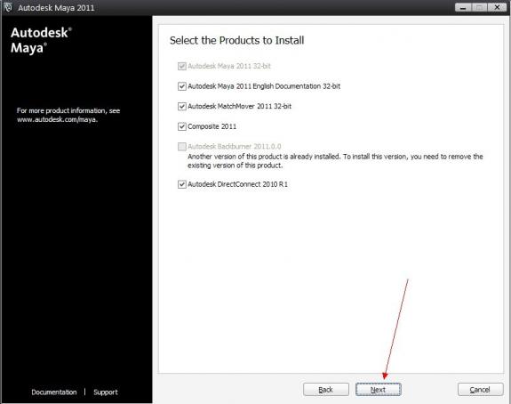Screen dimensions: 511x404
Task: Click the Autodesk Maya logo in sidebar
Action: 41,40
